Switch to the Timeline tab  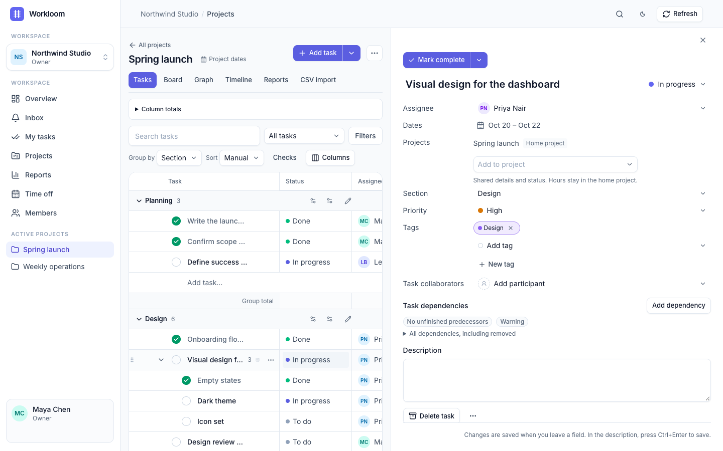pos(238,80)
